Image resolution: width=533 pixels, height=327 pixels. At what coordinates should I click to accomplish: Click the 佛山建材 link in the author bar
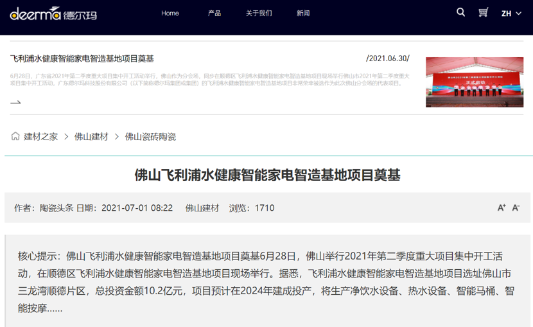(x=202, y=208)
